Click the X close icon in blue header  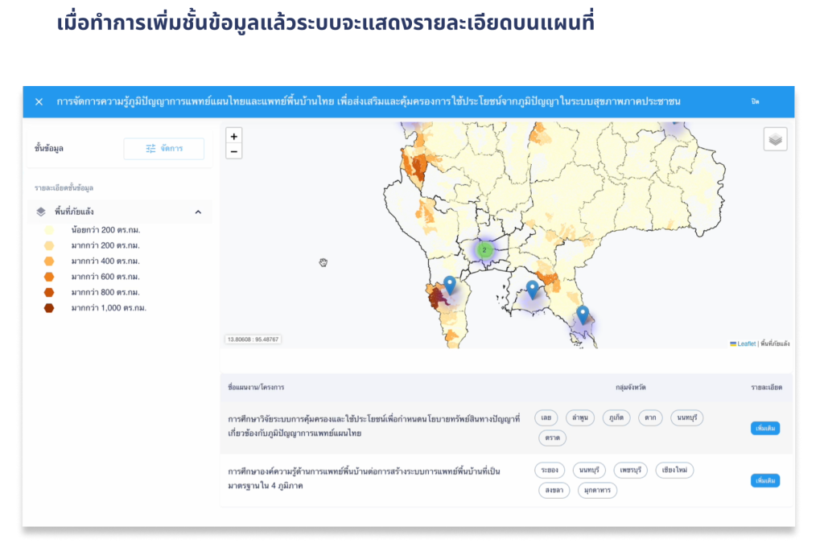point(39,102)
